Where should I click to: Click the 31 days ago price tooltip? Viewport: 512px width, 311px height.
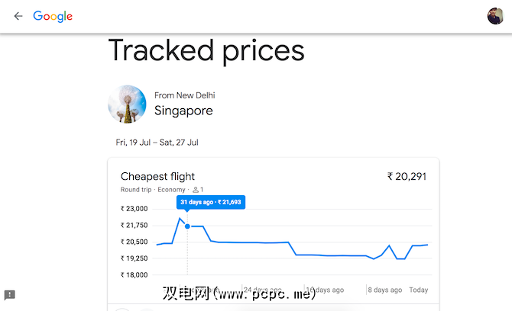click(x=211, y=202)
